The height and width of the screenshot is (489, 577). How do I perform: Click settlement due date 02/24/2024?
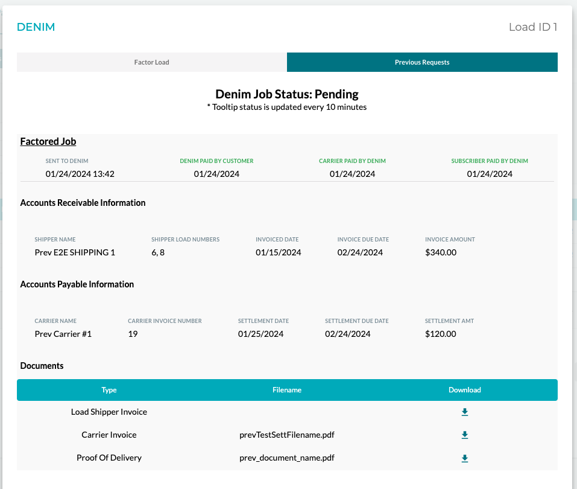[x=347, y=334]
